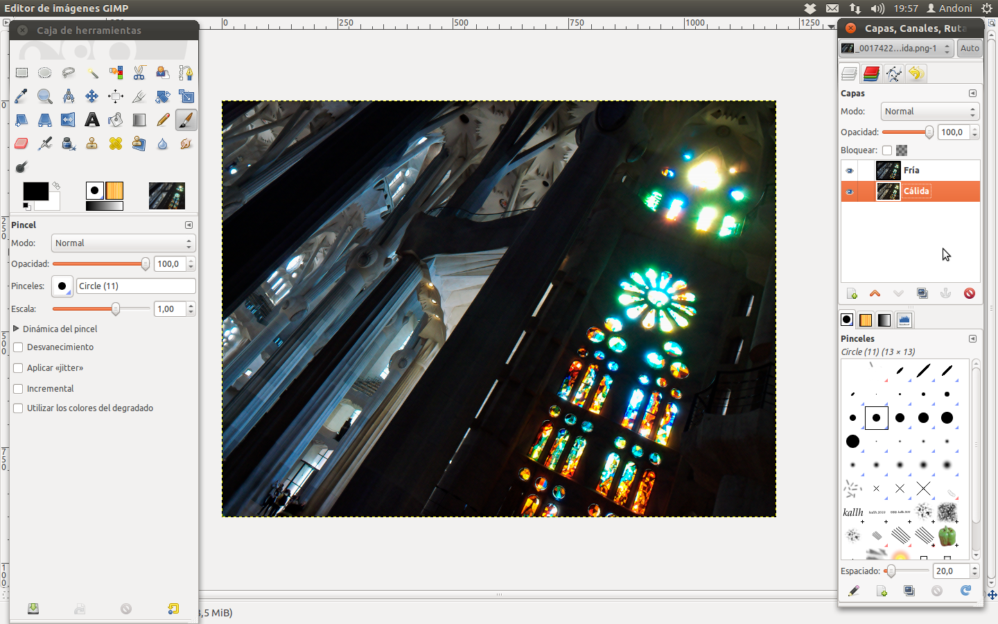Image resolution: width=998 pixels, height=624 pixels.
Task: Select the Smudge finger tool
Action: coord(186,144)
